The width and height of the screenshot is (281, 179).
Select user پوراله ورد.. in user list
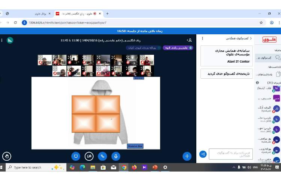(x=268, y=150)
